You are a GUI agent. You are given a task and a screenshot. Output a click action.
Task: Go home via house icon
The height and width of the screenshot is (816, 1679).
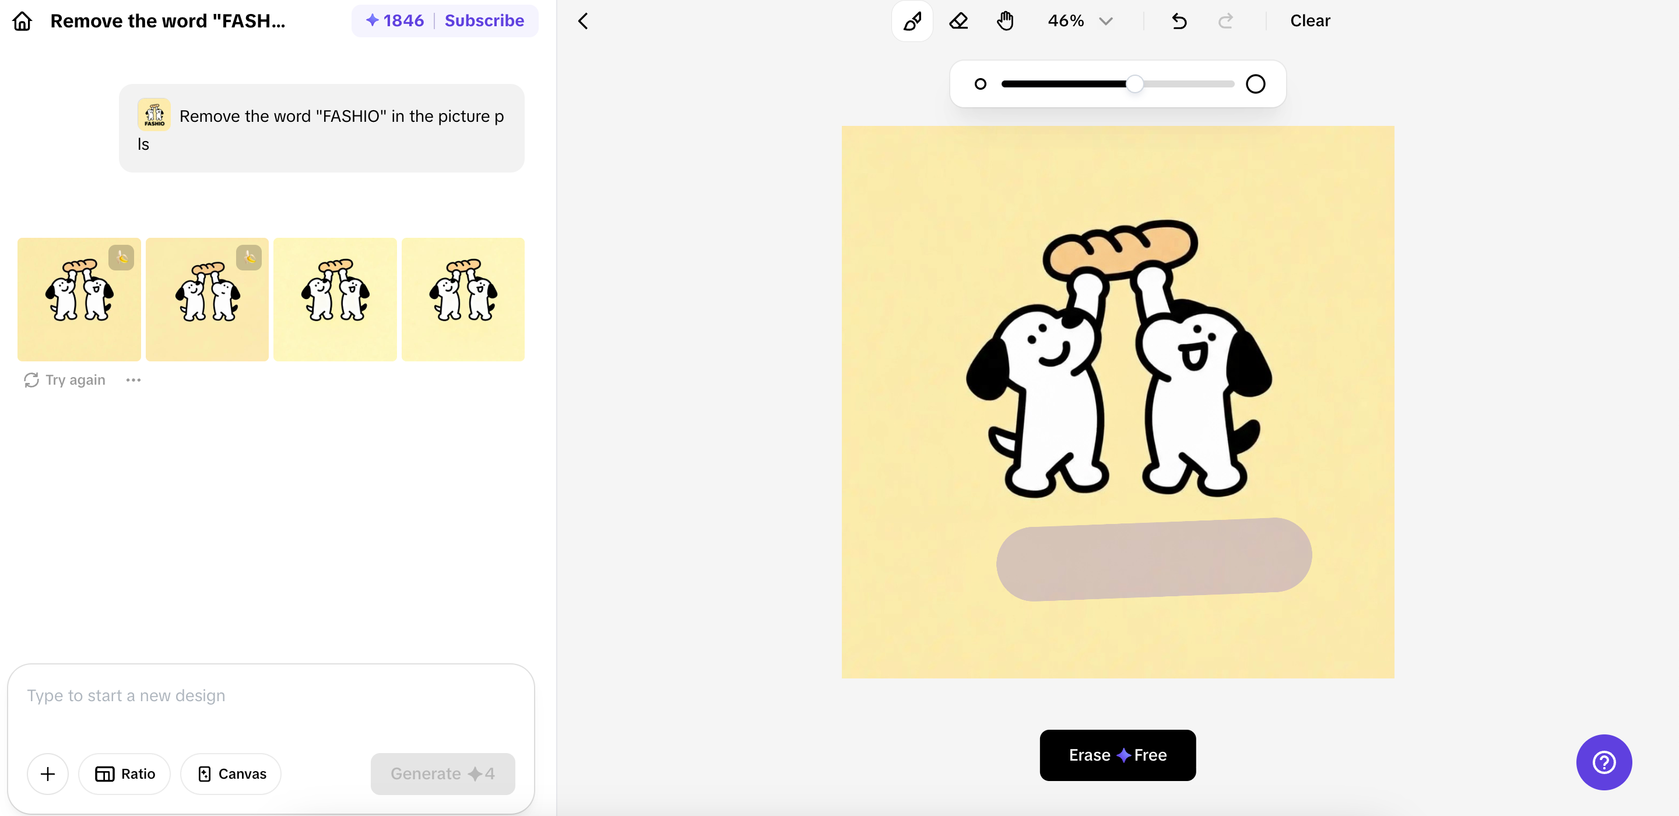(22, 21)
